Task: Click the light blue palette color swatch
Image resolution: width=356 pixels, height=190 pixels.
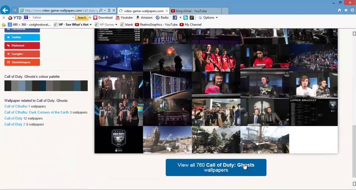Action: point(22,86)
